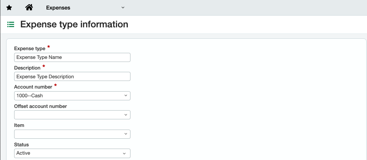This screenshot has height=160, width=367.
Task: Click the Status dropdown arrow
Action: tap(124, 153)
